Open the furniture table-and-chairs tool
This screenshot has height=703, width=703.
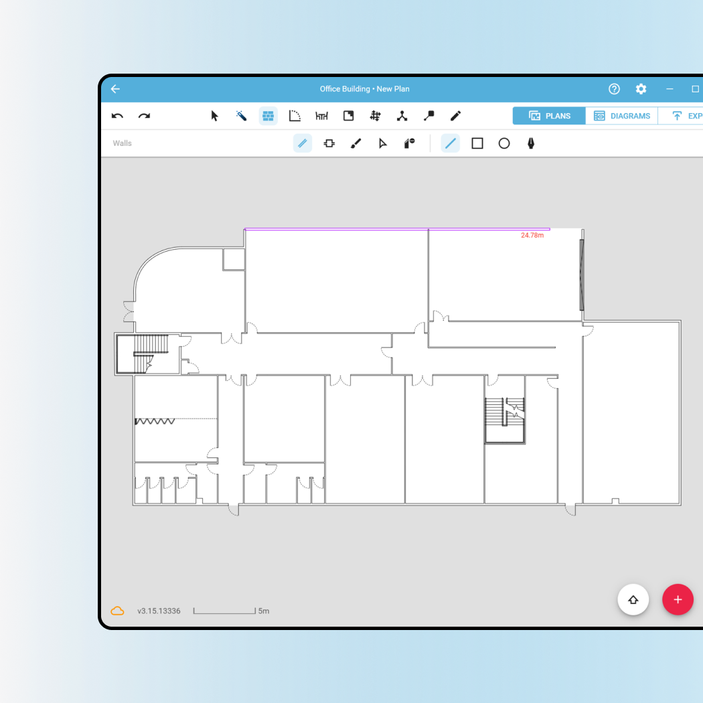[x=321, y=116]
